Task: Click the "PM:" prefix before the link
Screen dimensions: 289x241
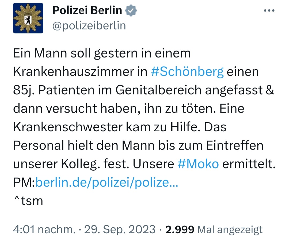Action: point(24,183)
